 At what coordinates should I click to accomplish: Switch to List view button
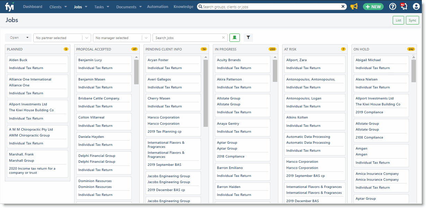coord(398,20)
